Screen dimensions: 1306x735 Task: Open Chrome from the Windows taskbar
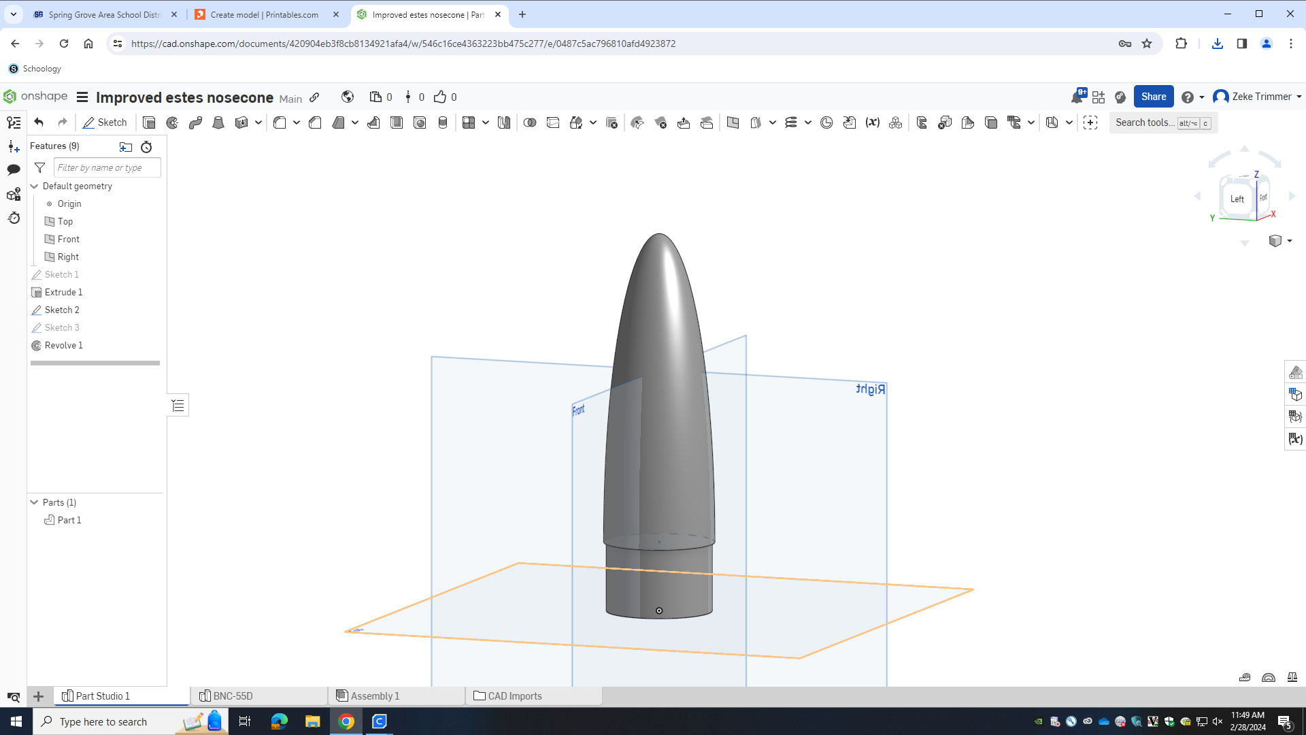click(x=346, y=721)
